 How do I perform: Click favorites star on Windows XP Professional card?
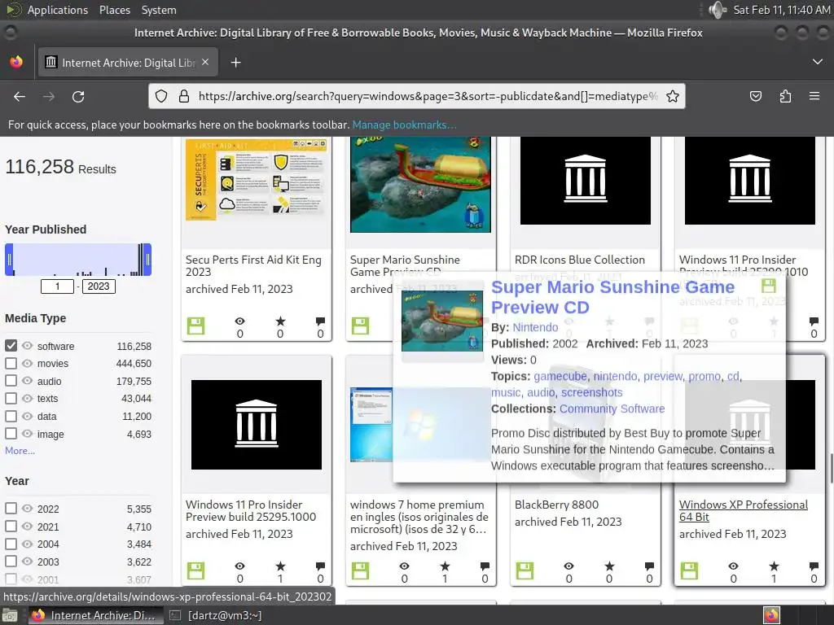click(x=774, y=566)
